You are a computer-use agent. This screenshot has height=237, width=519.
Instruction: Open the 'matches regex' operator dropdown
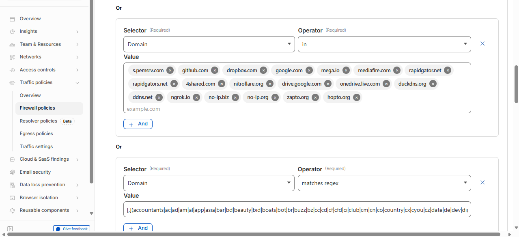[x=384, y=183]
